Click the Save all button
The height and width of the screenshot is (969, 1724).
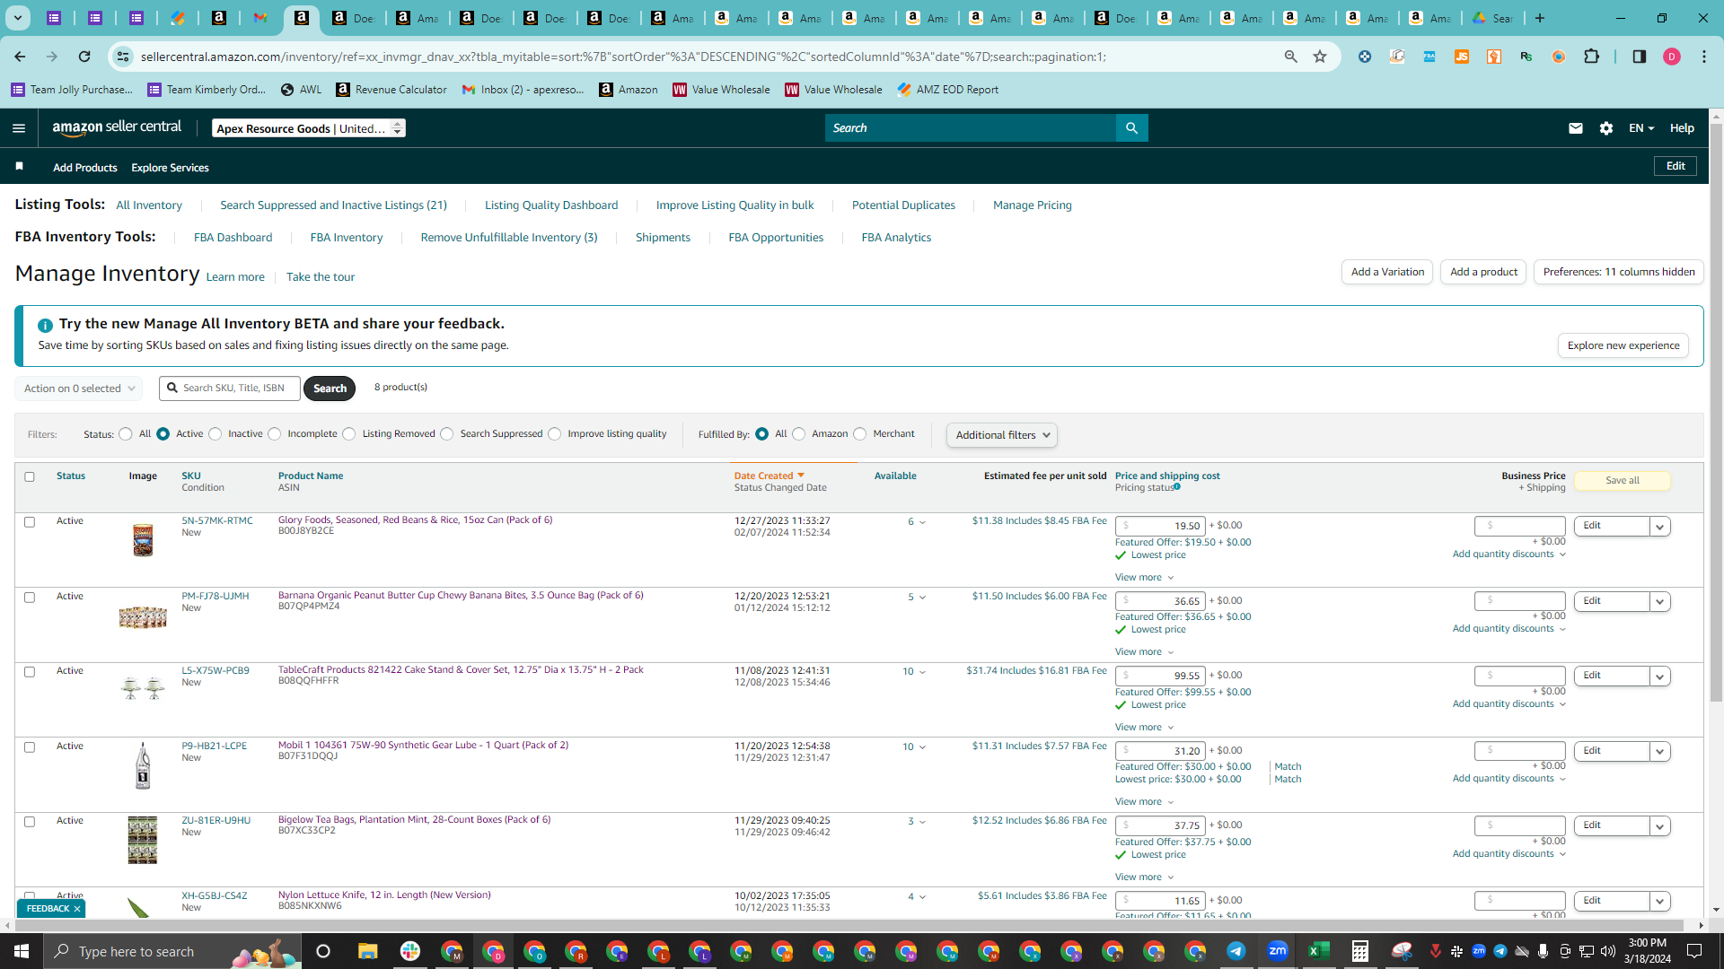tap(1622, 481)
